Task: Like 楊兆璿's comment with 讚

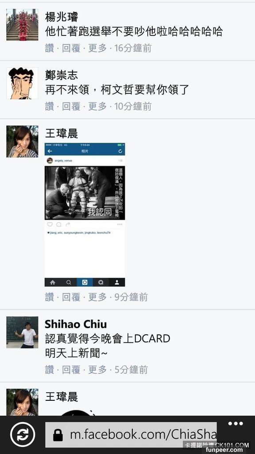Action: click(x=50, y=48)
